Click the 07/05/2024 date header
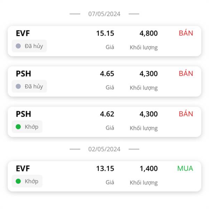This screenshot has width=209, height=209. tap(104, 14)
